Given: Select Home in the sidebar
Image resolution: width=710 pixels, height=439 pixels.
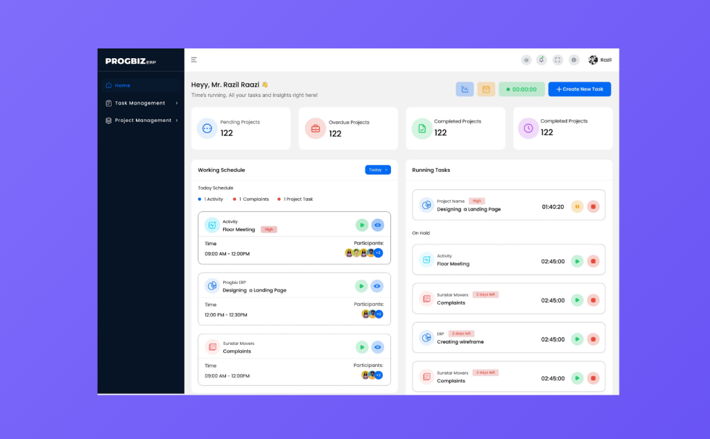Looking at the screenshot, I should point(122,86).
